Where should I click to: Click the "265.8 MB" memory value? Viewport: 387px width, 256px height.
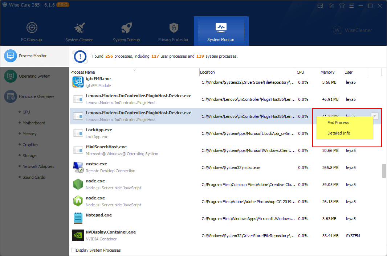(x=330, y=168)
